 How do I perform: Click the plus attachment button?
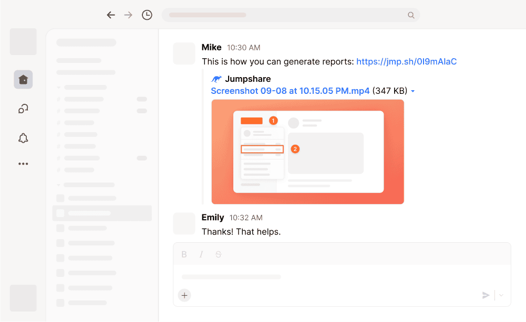(x=184, y=295)
